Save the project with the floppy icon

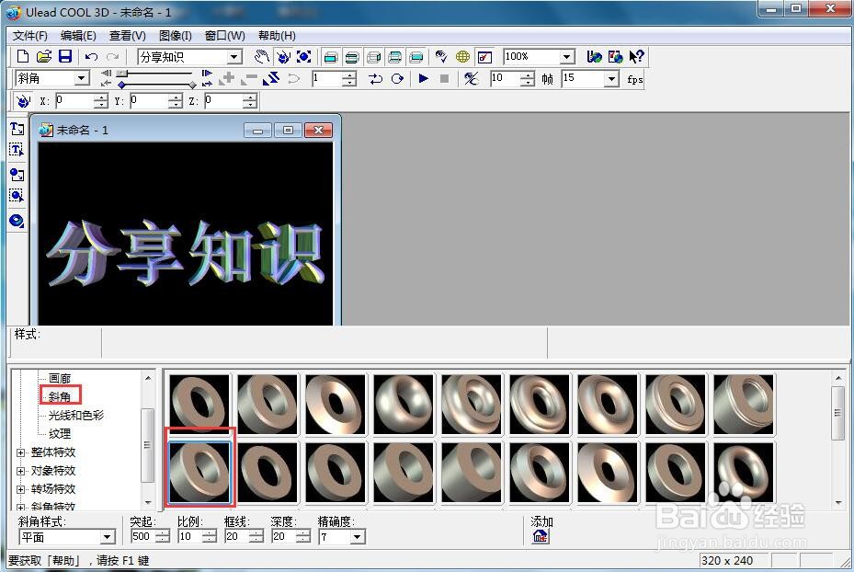(65, 57)
